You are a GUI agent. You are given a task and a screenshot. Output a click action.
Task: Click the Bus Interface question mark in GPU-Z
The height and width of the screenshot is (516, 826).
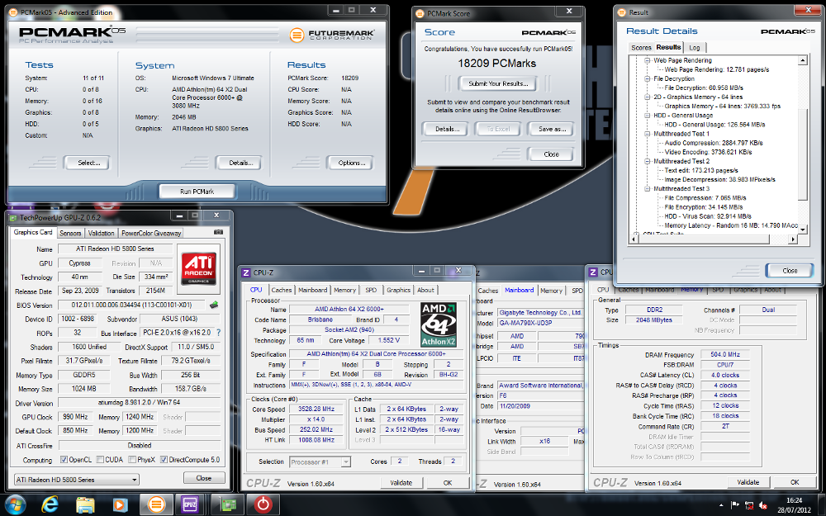(218, 333)
